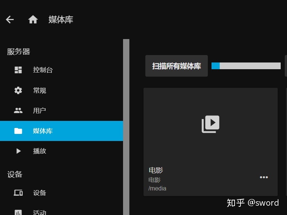Click the 媒体库 page title in header
This screenshot has width=287, height=215.
click(x=61, y=19)
